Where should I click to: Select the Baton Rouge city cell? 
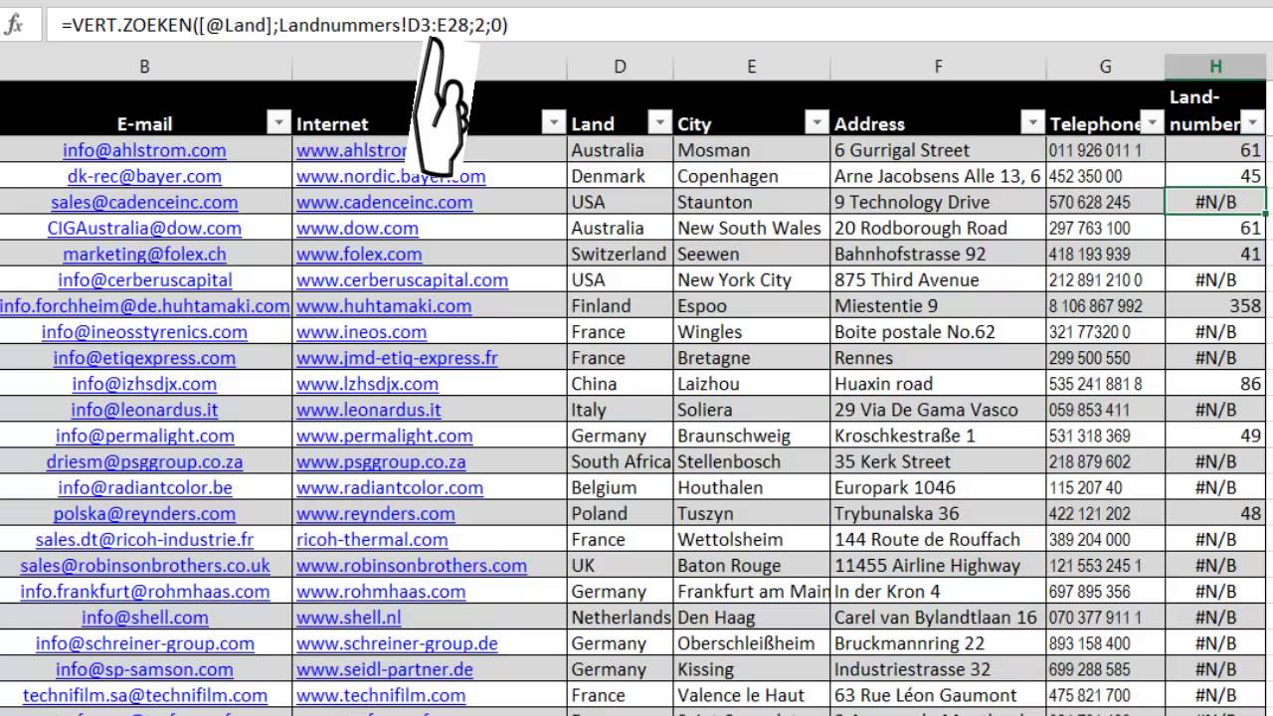pos(751,565)
